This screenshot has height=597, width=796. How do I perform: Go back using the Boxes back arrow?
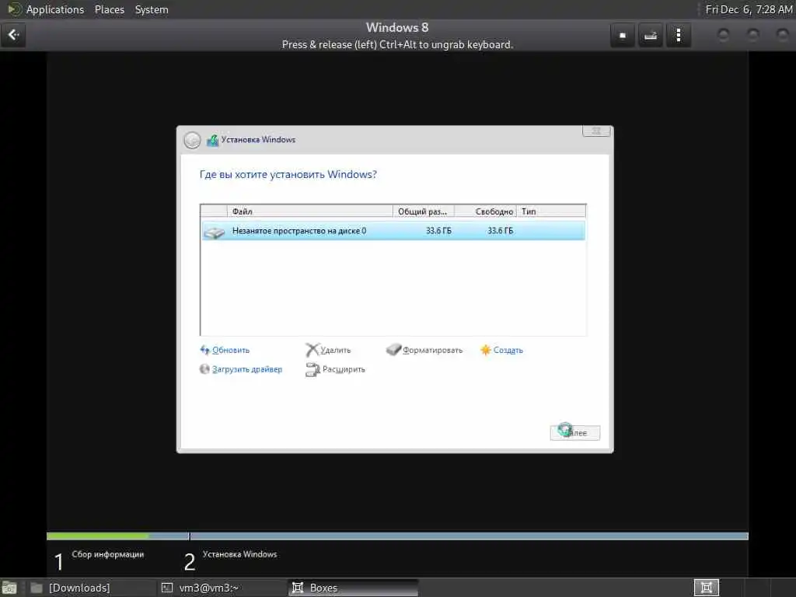click(13, 35)
